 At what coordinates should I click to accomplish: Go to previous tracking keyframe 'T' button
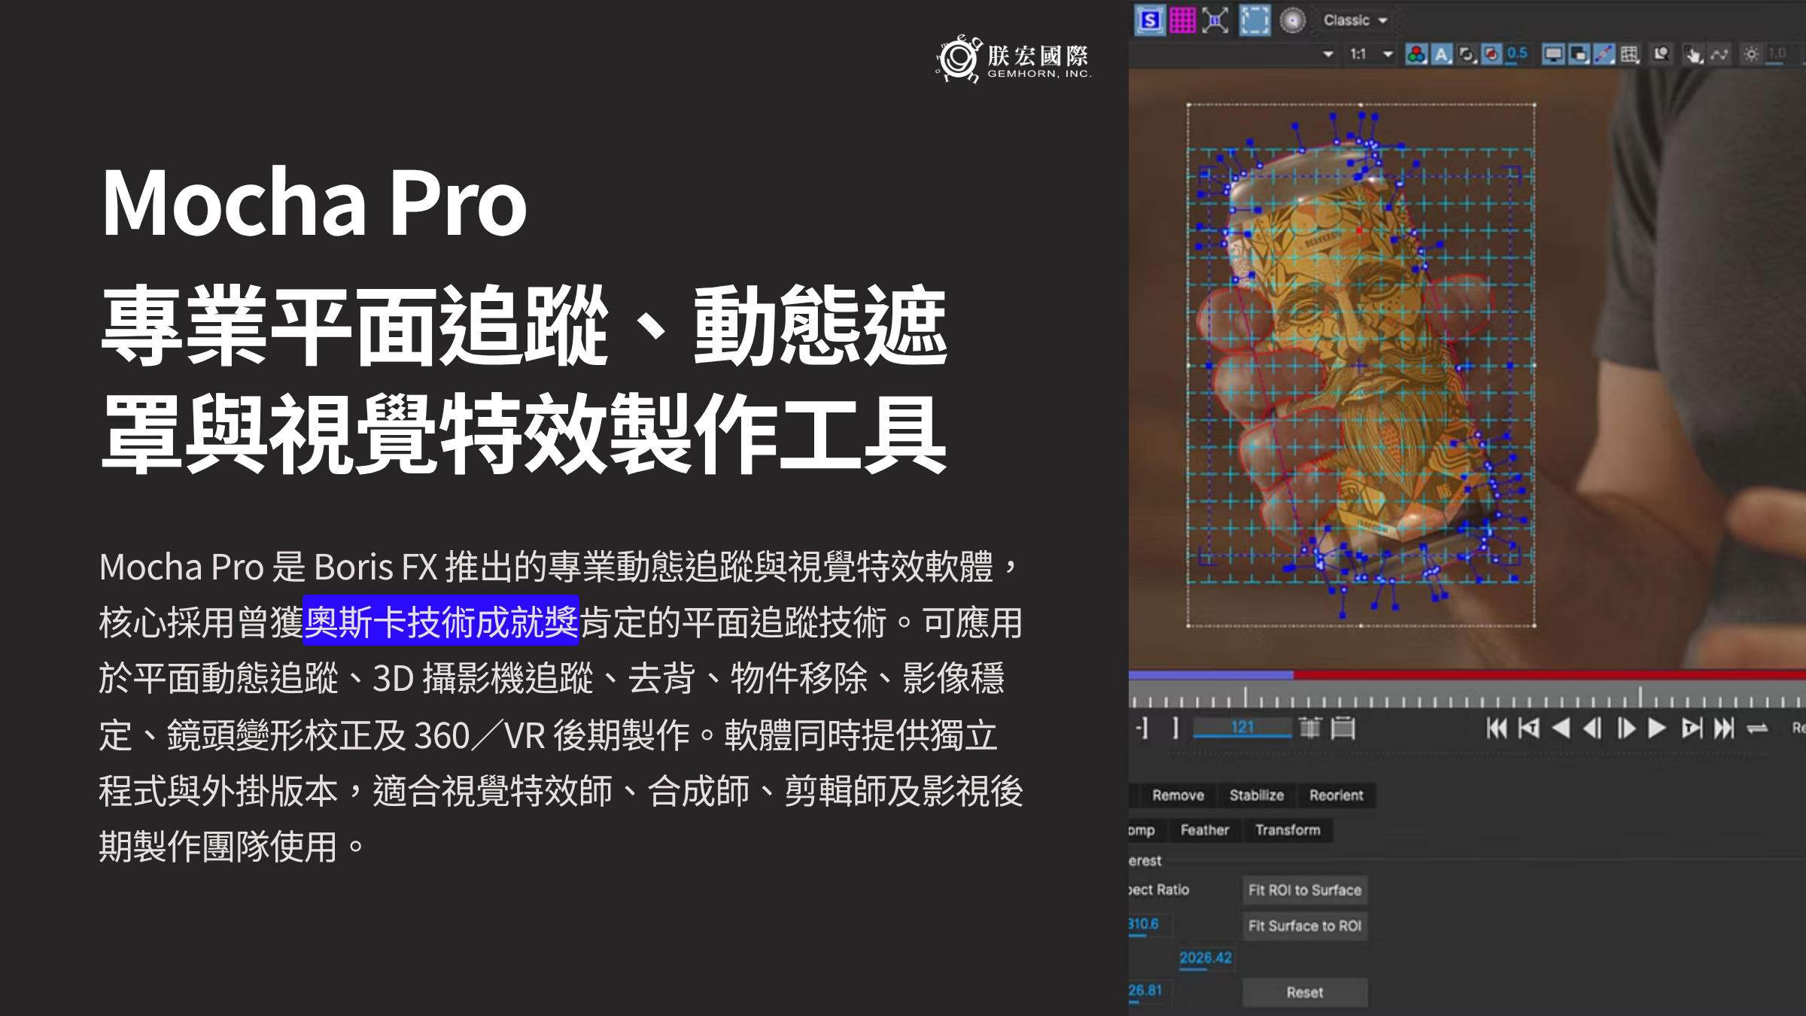(x=1529, y=728)
